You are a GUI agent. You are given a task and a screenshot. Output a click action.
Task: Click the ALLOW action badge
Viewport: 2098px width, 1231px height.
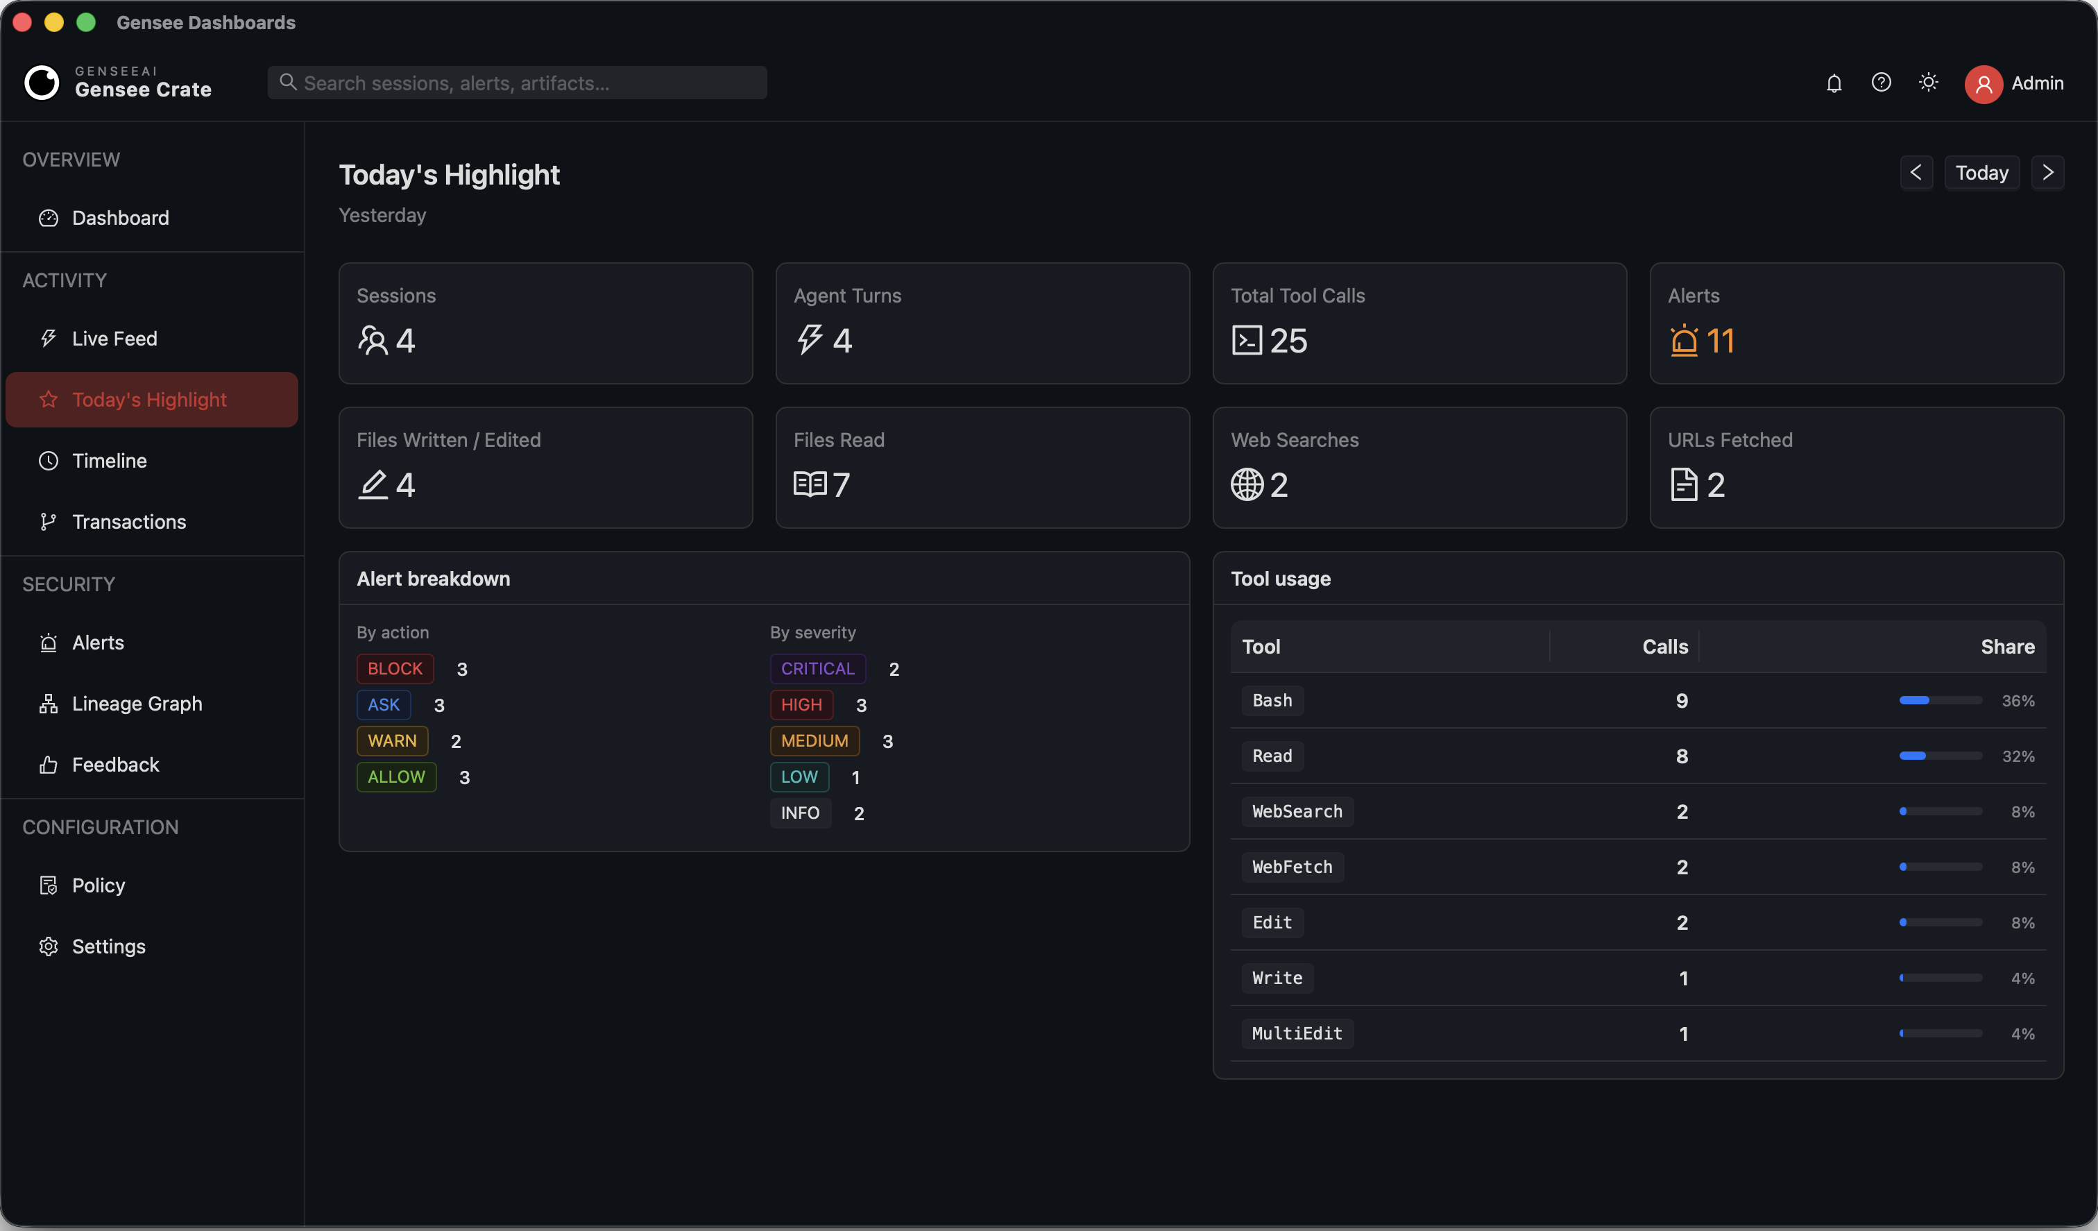[x=396, y=777]
